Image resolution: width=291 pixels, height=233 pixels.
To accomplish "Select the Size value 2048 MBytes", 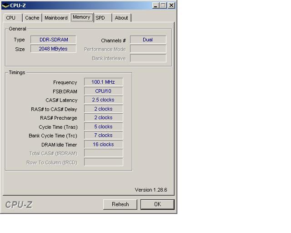I will click(54, 49).
